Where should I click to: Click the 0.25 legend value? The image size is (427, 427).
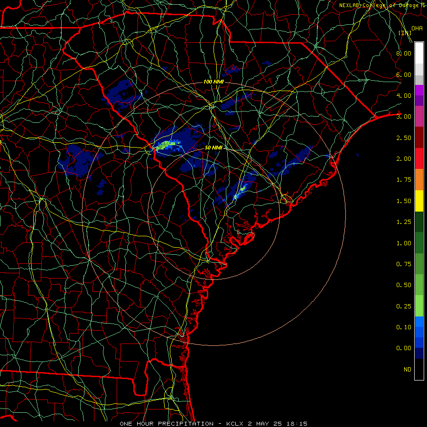click(404, 306)
